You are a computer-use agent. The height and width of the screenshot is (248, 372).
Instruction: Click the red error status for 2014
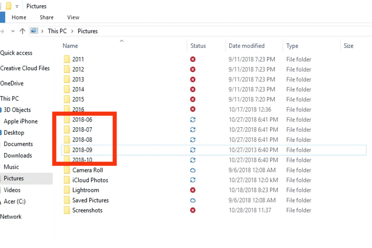193,89
